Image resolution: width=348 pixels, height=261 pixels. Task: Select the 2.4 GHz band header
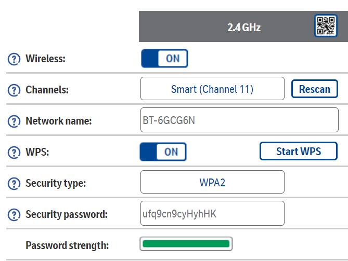point(243,28)
